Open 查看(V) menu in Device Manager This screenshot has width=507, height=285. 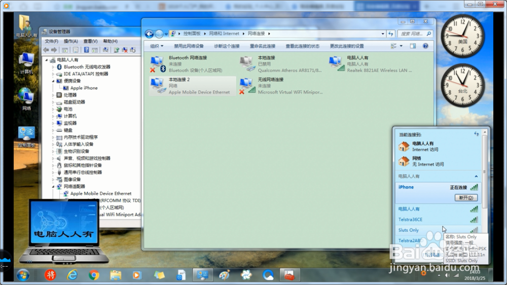tap(90, 41)
